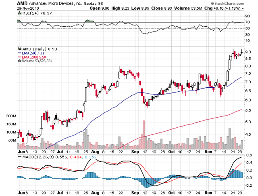This screenshot has width=258, height=196.
Task: Click the blue line swatch for EMA(50)
Action: pyautogui.click(x=20, y=53)
